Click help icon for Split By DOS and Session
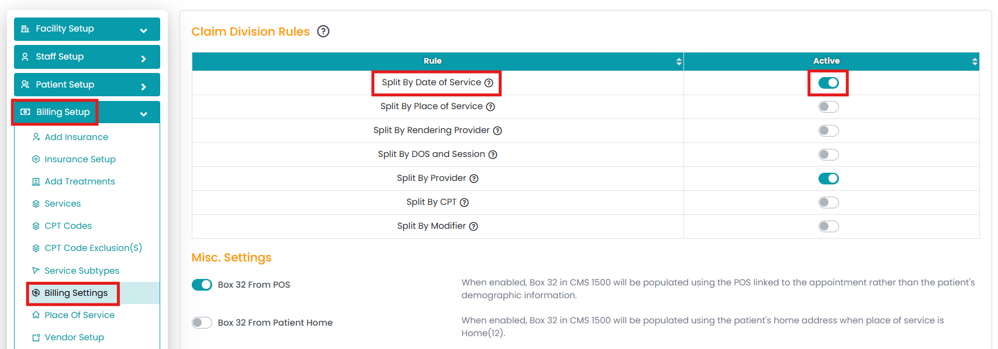Viewport: 998px width, 349px height. 493,155
